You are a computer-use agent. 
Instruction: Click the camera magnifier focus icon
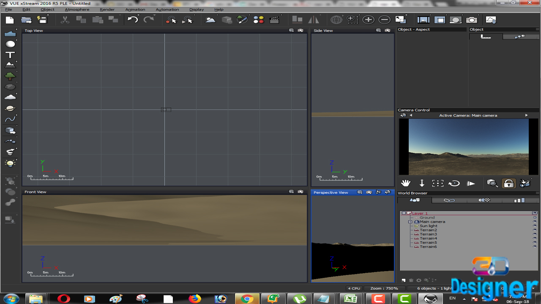[x=492, y=183]
